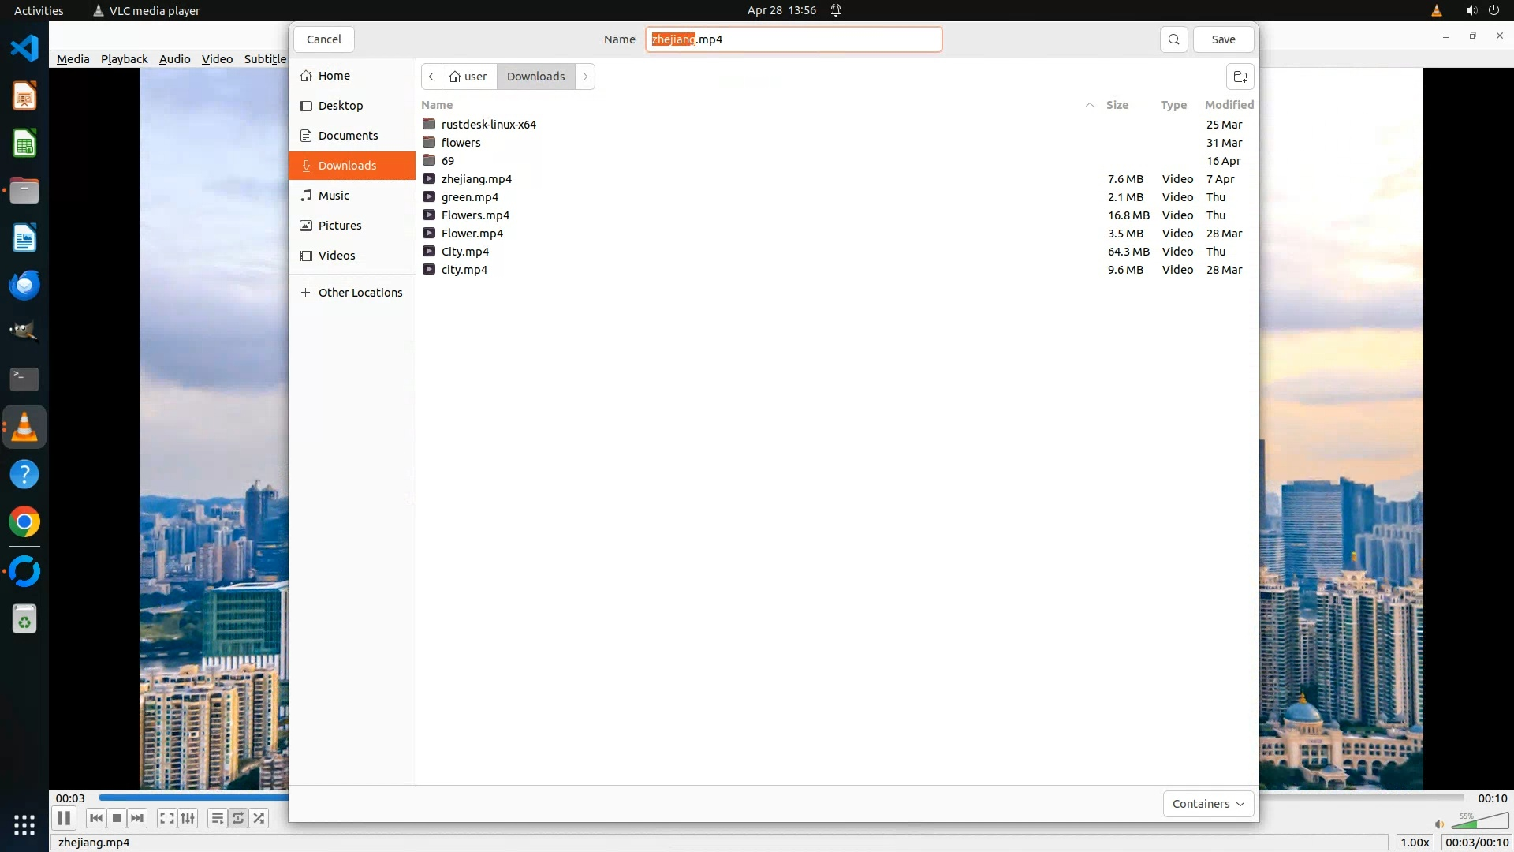Screen dimensions: 1514x852
Task: Open the Audio menu
Action: [x=174, y=59]
